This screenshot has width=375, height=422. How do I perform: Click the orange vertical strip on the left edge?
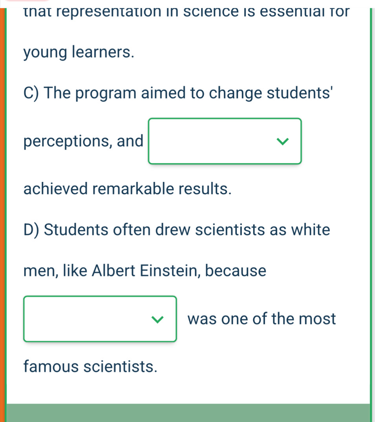(x=3, y=212)
